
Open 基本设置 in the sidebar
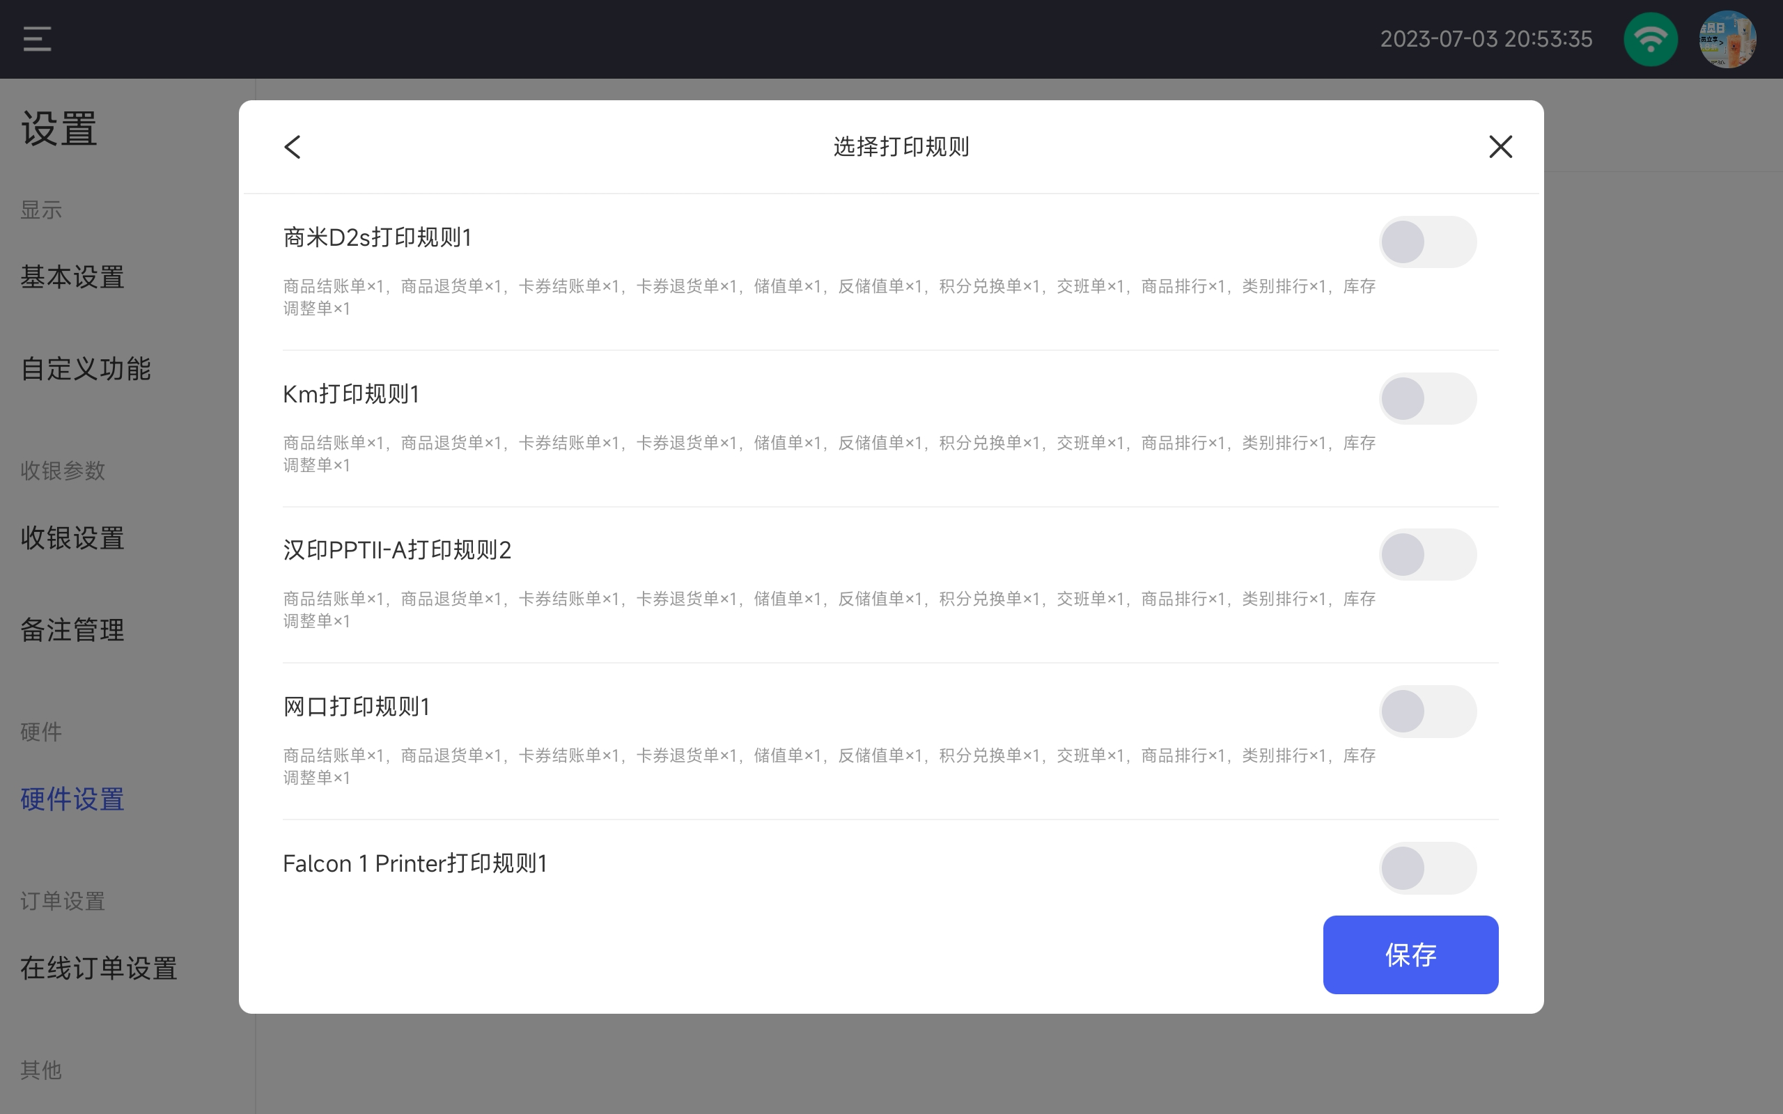click(72, 277)
